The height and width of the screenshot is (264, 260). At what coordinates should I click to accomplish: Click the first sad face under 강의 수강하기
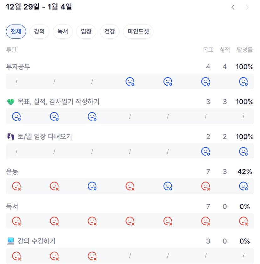[16, 256]
